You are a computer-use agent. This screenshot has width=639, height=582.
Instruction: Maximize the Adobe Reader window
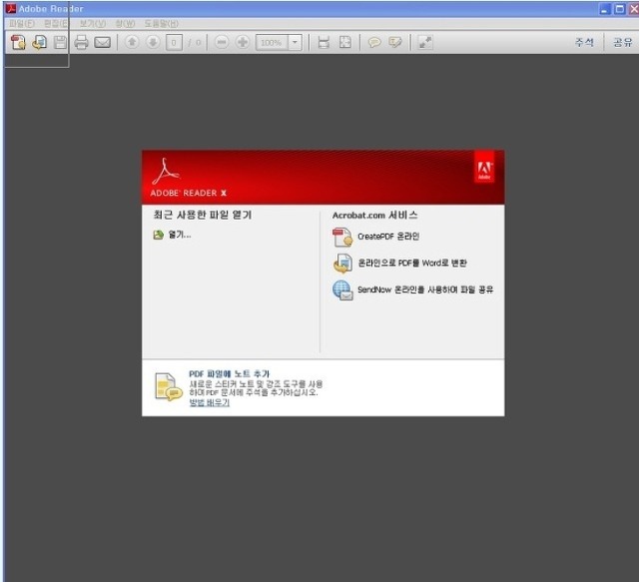click(619, 9)
